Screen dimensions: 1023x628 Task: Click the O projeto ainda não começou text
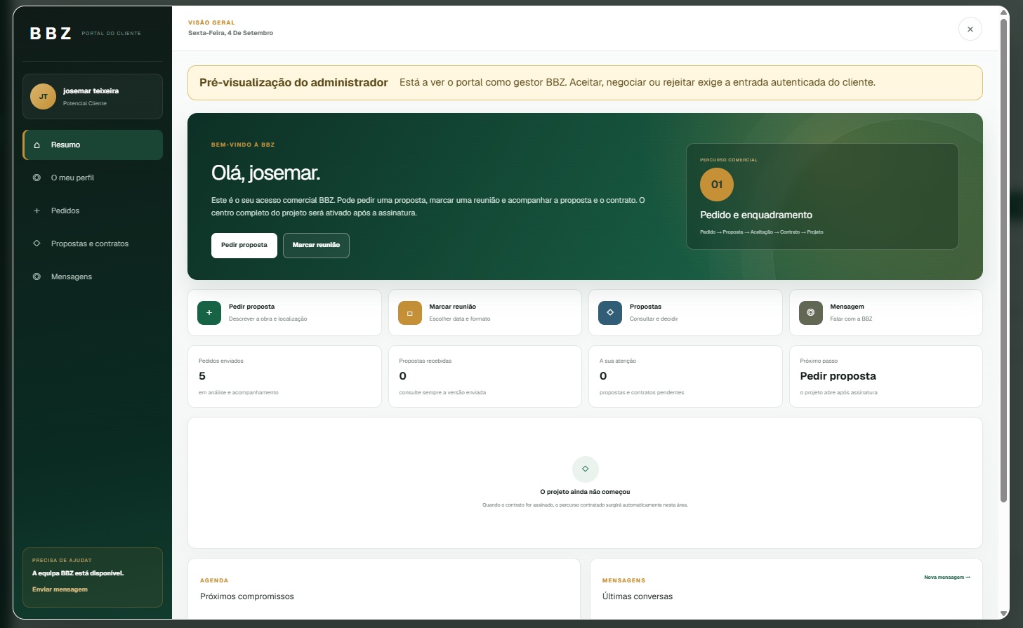click(585, 492)
